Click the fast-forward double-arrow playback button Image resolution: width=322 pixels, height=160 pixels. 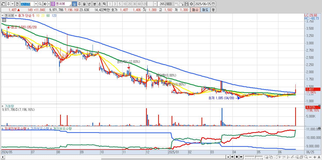[241, 157]
